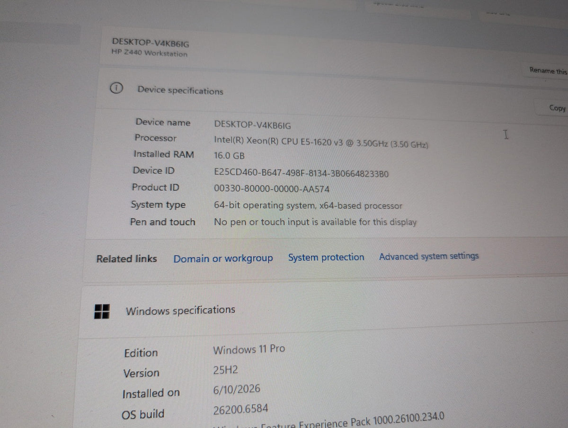Click the DESKTOP-V4KB6IG title at the top

click(151, 43)
